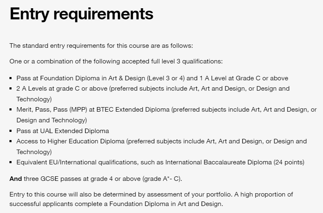Click the bullet before Pass at UAL Extended Diploma
The height and width of the screenshot is (213, 323).
pos(11,131)
